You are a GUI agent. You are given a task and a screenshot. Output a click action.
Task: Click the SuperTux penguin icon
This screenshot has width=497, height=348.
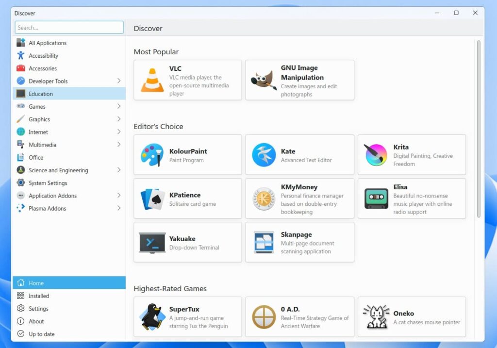(x=151, y=316)
